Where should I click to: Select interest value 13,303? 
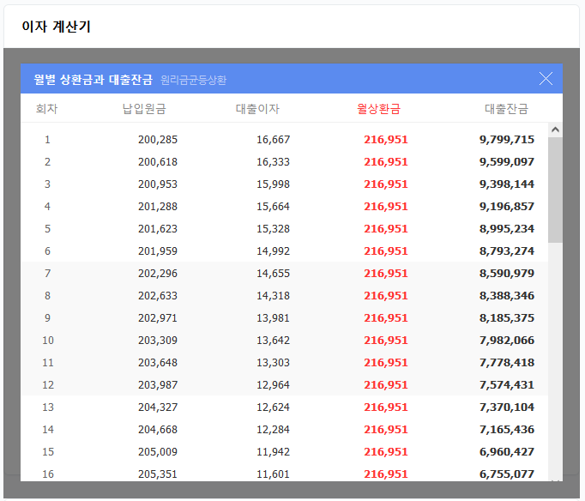[x=273, y=363]
